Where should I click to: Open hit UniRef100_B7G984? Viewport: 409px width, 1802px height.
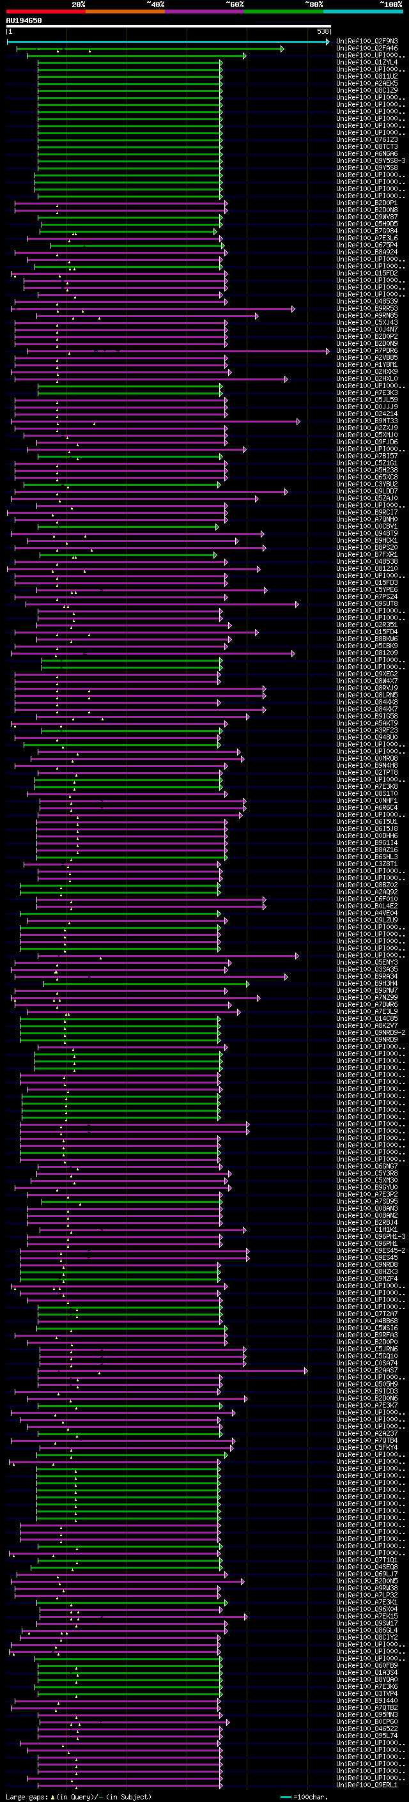coord(367,231)
